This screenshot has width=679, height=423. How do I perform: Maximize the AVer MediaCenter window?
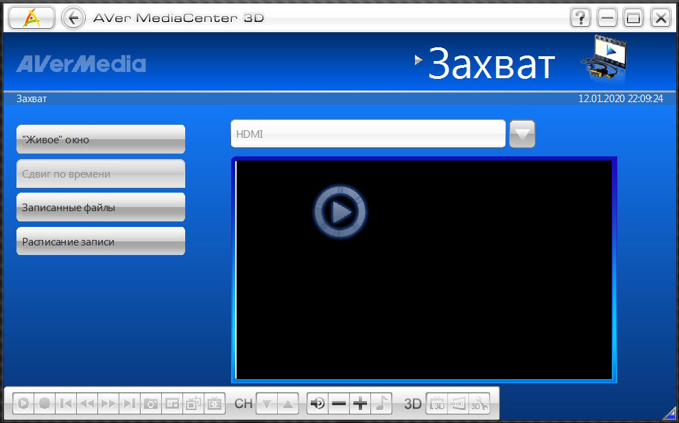634,19
